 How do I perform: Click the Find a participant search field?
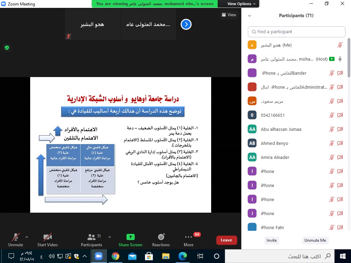(296, 32)
